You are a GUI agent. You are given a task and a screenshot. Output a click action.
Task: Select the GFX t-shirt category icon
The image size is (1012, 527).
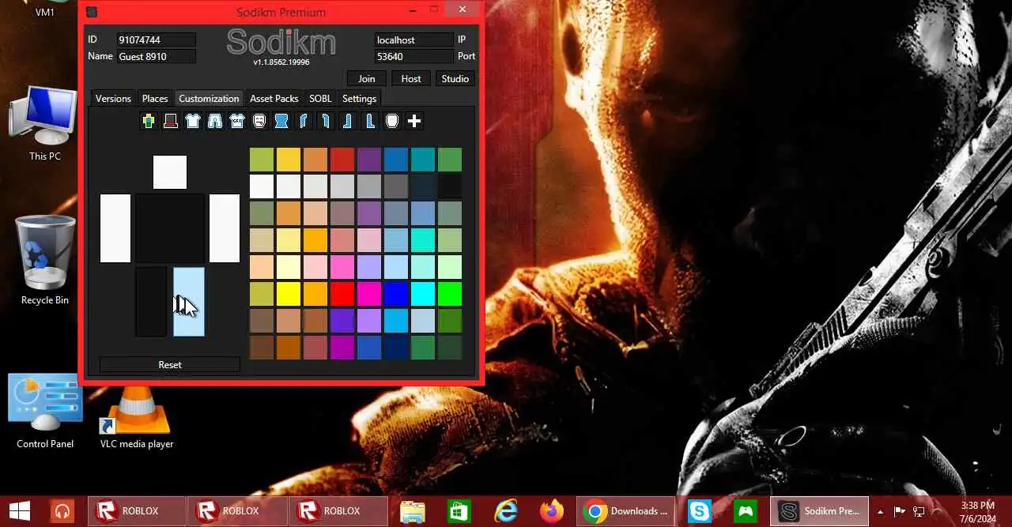(237, 121)
